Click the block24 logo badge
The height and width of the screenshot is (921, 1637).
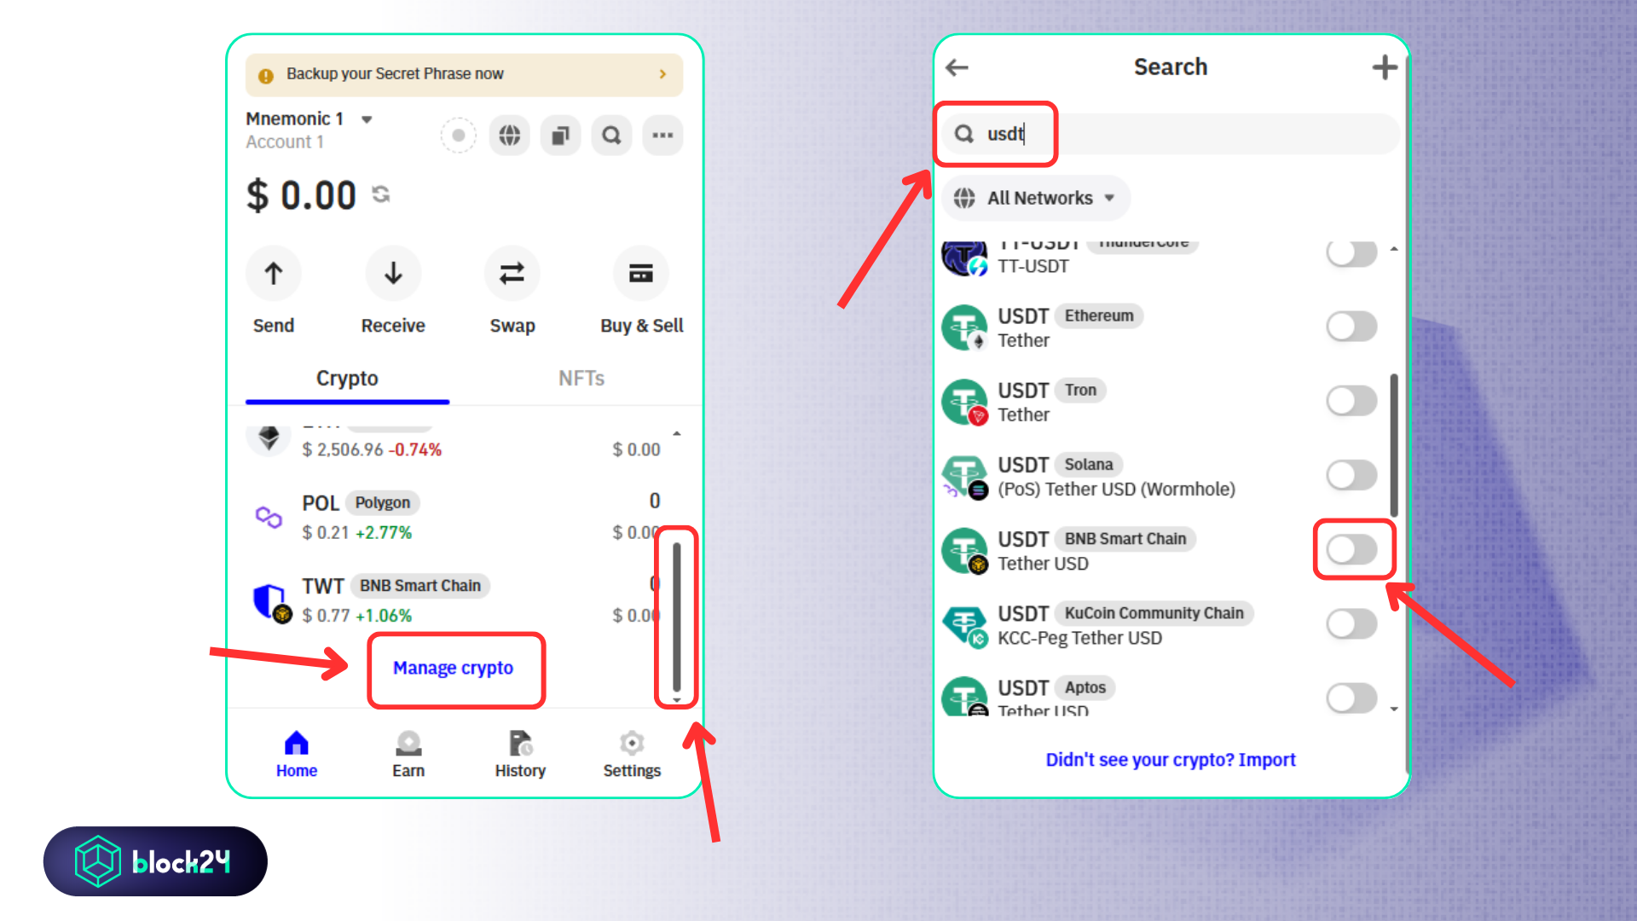click(155, 861)
